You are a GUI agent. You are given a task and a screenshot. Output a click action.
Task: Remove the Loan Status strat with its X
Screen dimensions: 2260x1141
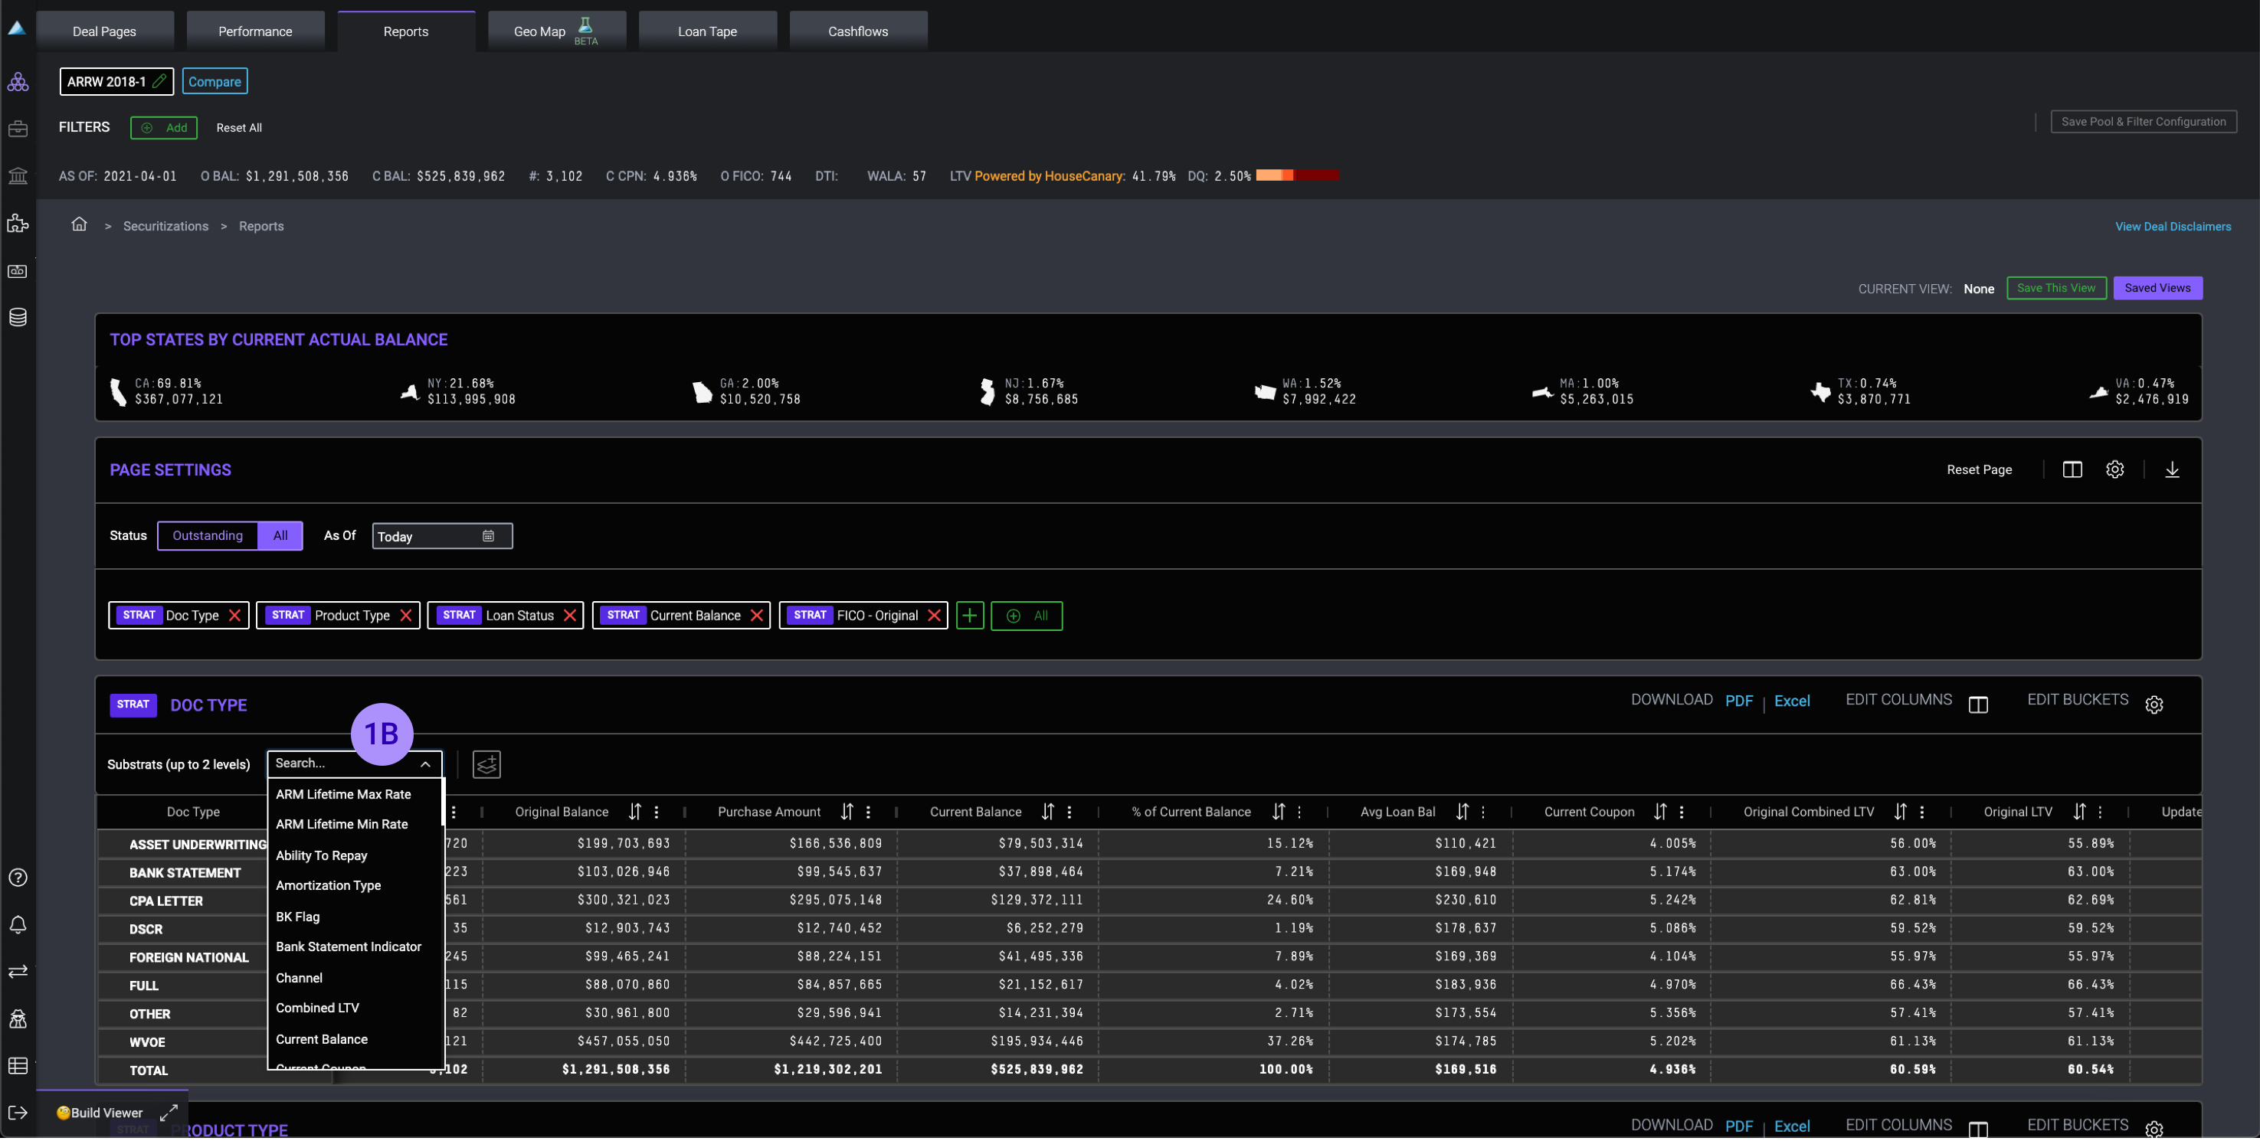pos(569,616)
